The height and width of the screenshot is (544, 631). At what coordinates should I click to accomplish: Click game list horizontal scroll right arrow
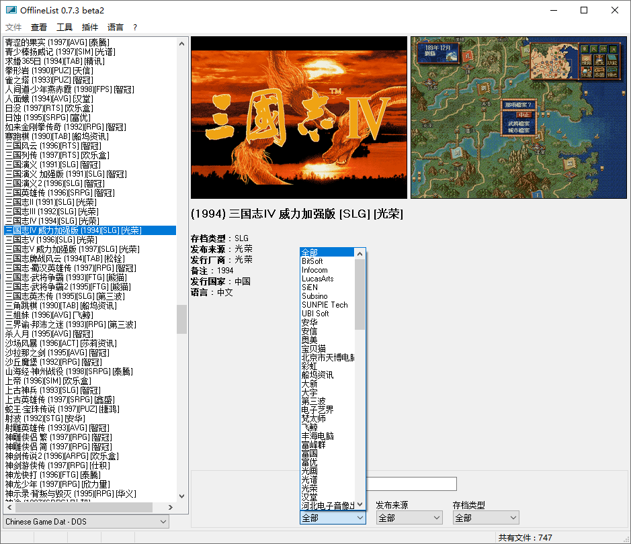coord(171,508)
